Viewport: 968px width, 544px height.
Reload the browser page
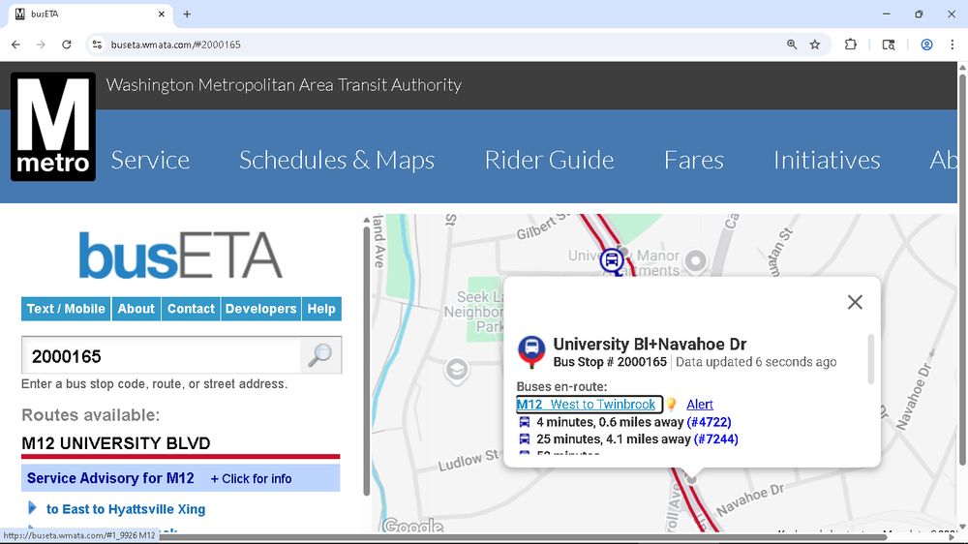66,45
